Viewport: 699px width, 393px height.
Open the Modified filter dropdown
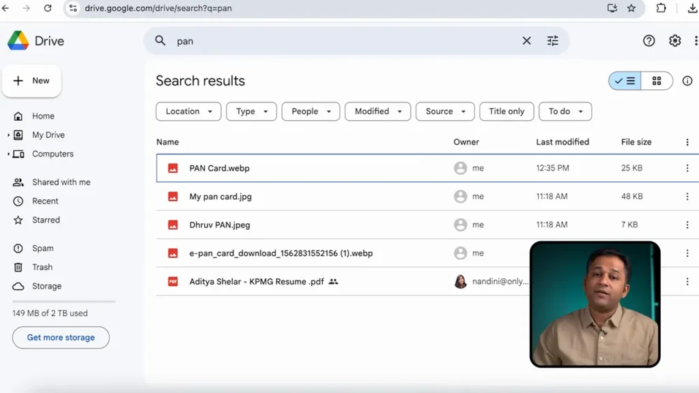[377, 111]
